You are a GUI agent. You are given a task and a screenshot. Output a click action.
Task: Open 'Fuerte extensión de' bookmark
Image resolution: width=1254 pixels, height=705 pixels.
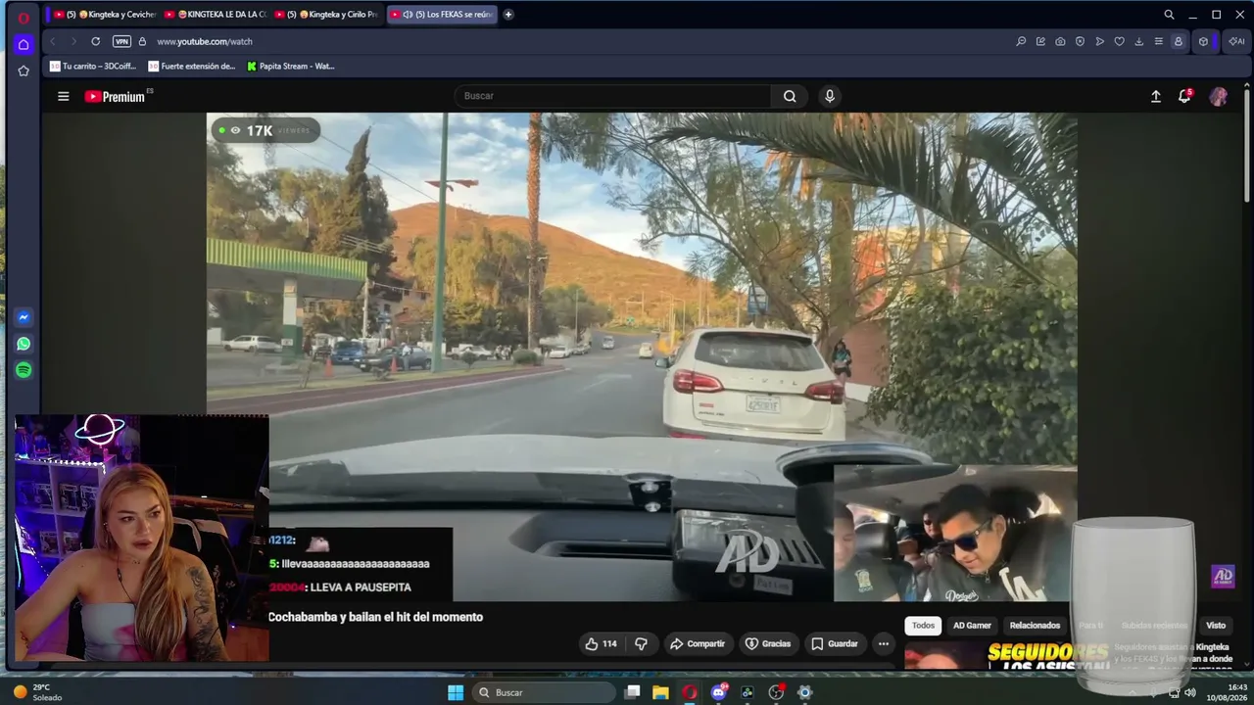(x=192, y=67)
